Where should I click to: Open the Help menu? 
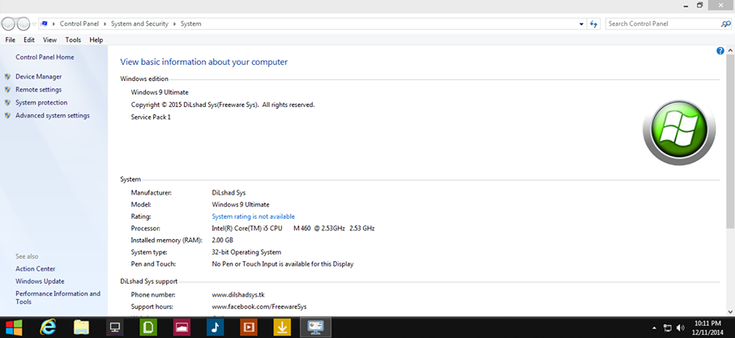point(96,40)
